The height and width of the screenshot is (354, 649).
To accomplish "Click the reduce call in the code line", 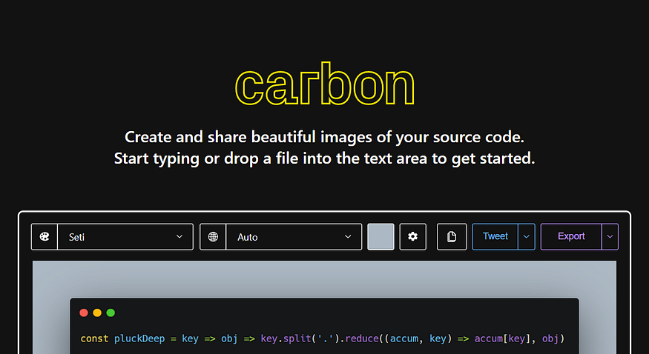I will (x=362, y=338).
